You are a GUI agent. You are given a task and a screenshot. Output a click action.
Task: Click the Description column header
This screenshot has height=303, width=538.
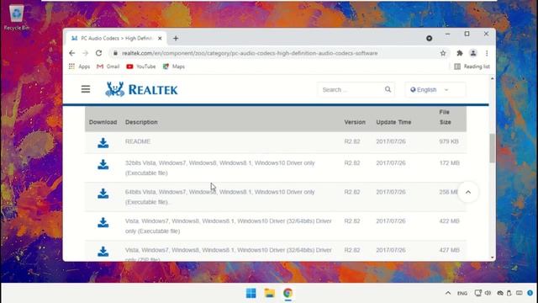tap(141, 122)
